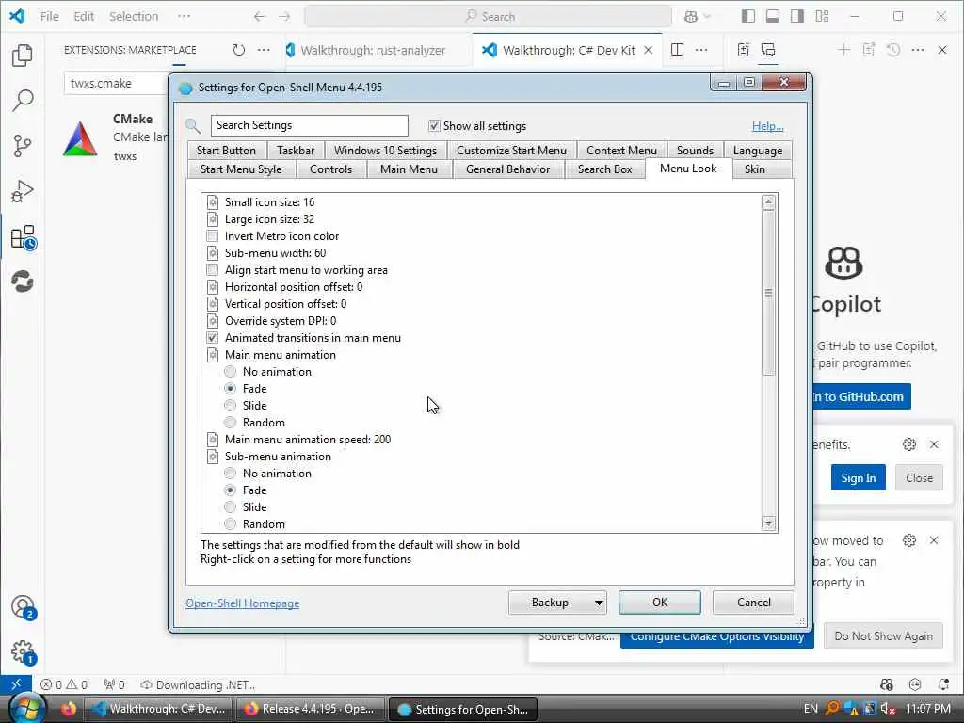This screenshot has height=723, width=964.
Task: Open the General Behavior tab
Action: pyautogui.click(x=507, y=169)
